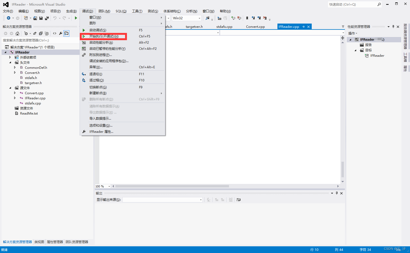Switch to the targetver.h editor tab
The height and width of the screenshot is (253, 410).
194,27
